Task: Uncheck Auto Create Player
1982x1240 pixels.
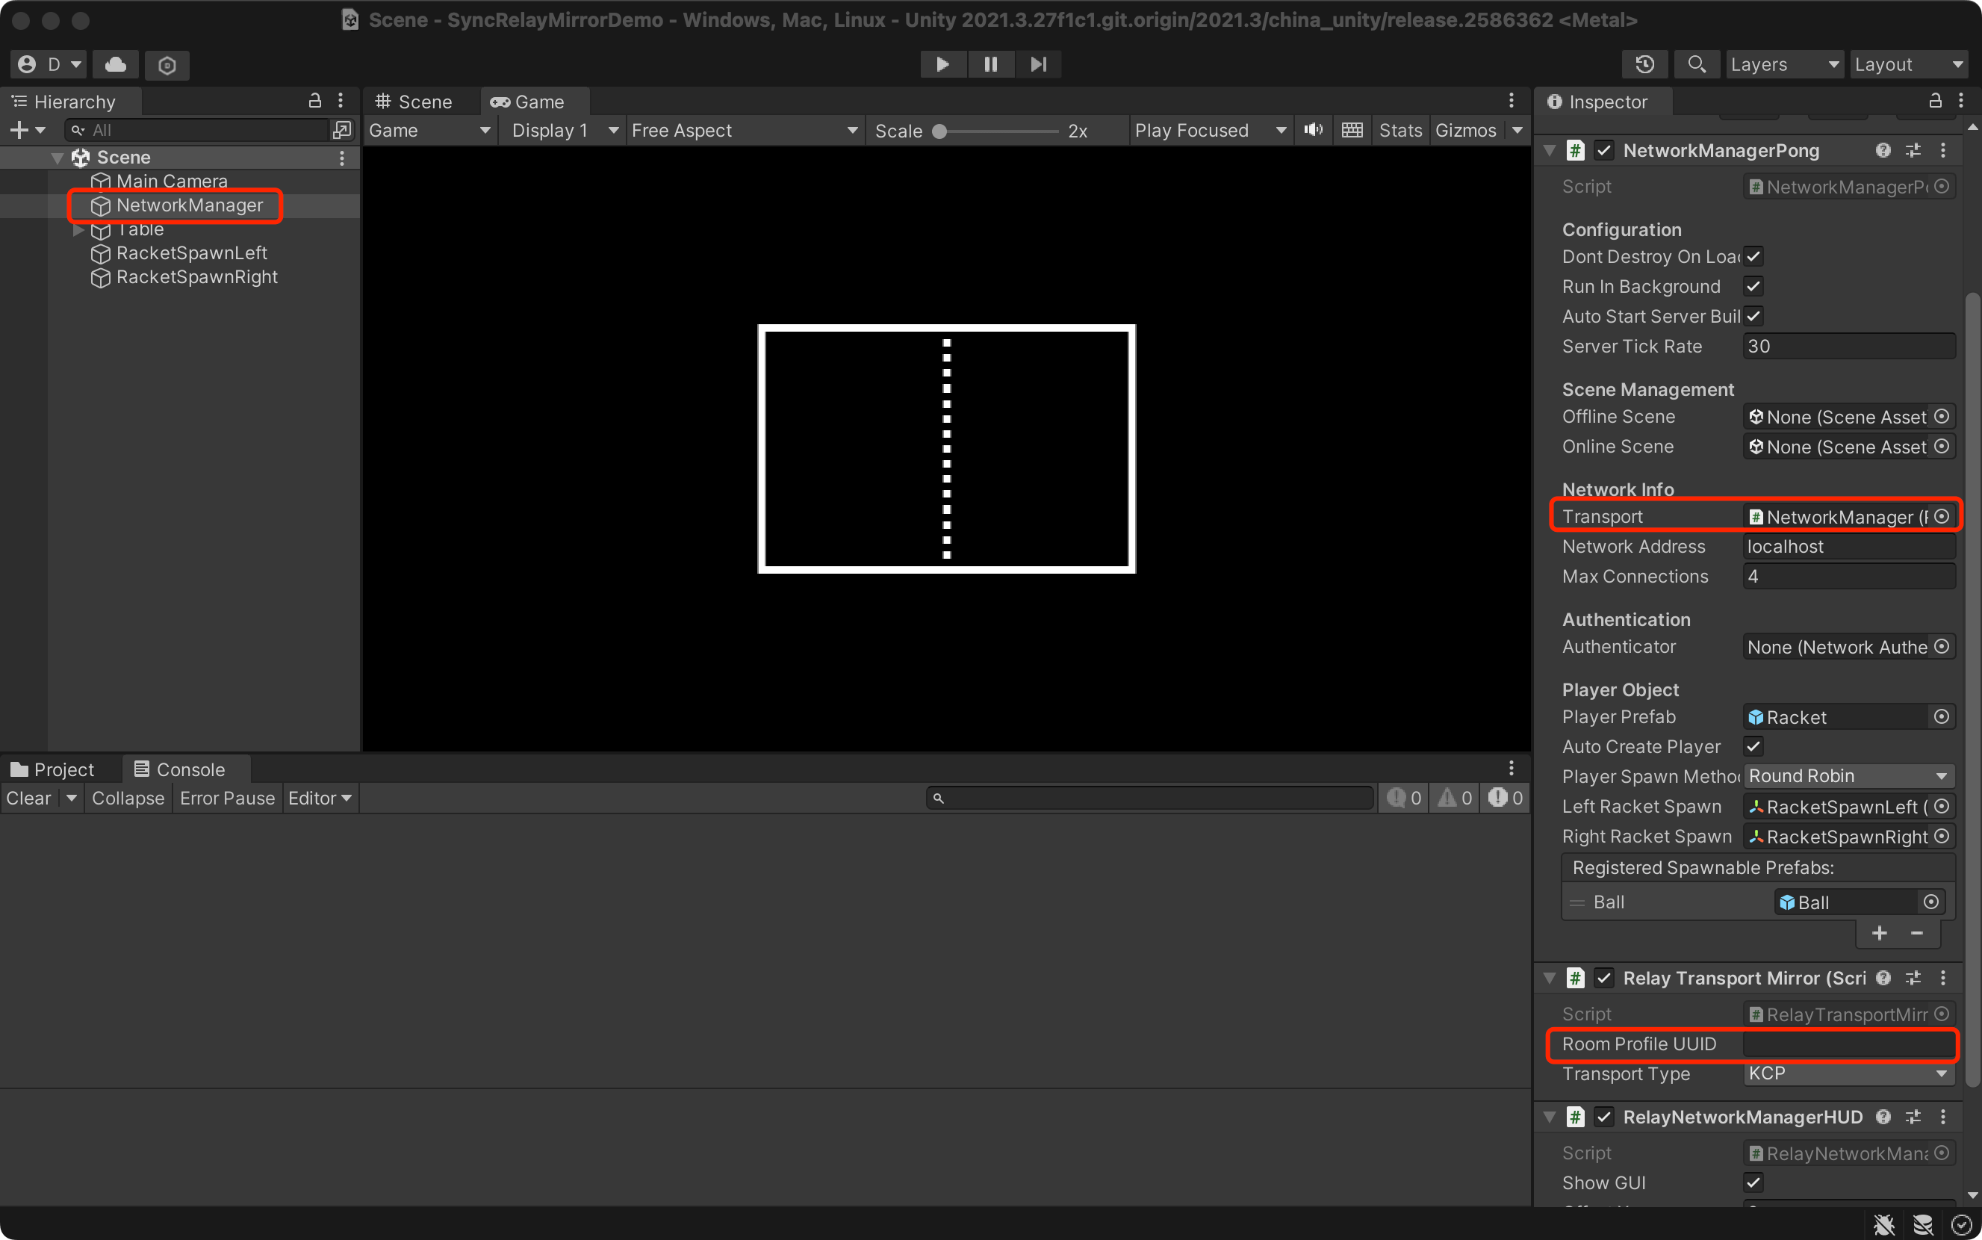Action: click(x=1753, y=746)
